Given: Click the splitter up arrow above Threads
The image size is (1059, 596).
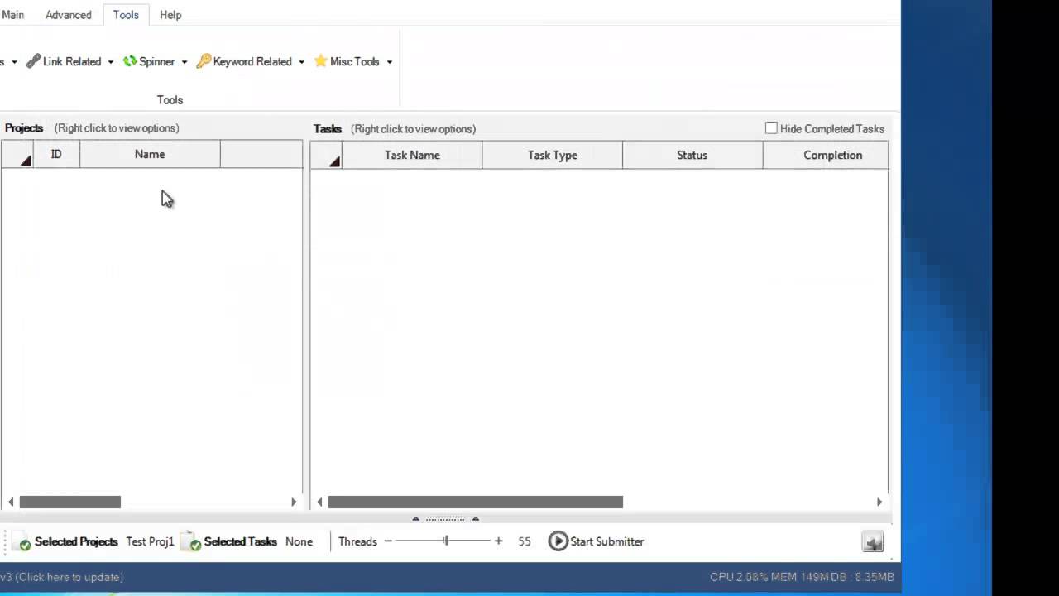Looking at the screenshot, I should pos(416,519).
